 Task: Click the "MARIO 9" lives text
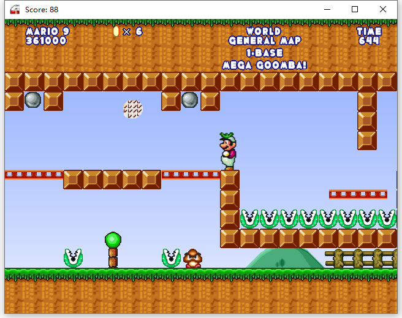click(47, 31)
